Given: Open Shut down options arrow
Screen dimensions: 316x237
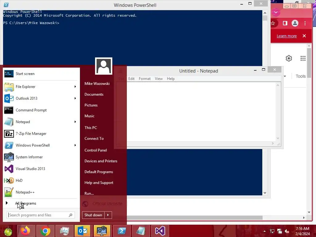Looking at the screenshot, I should [108, 215].
